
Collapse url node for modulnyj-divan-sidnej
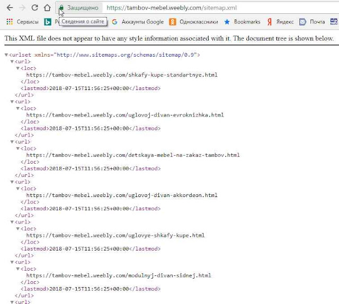coord(12,262)
